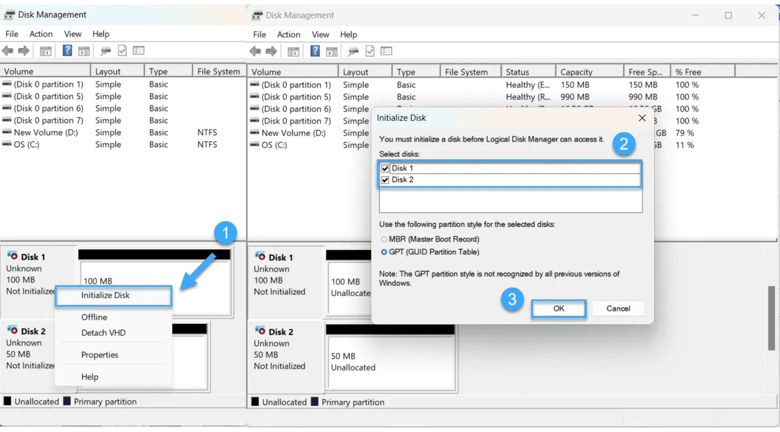Click black Unallocated legend swatch in left window
The height and width of the screenshot is (432, 780).
tap(7, 401)
